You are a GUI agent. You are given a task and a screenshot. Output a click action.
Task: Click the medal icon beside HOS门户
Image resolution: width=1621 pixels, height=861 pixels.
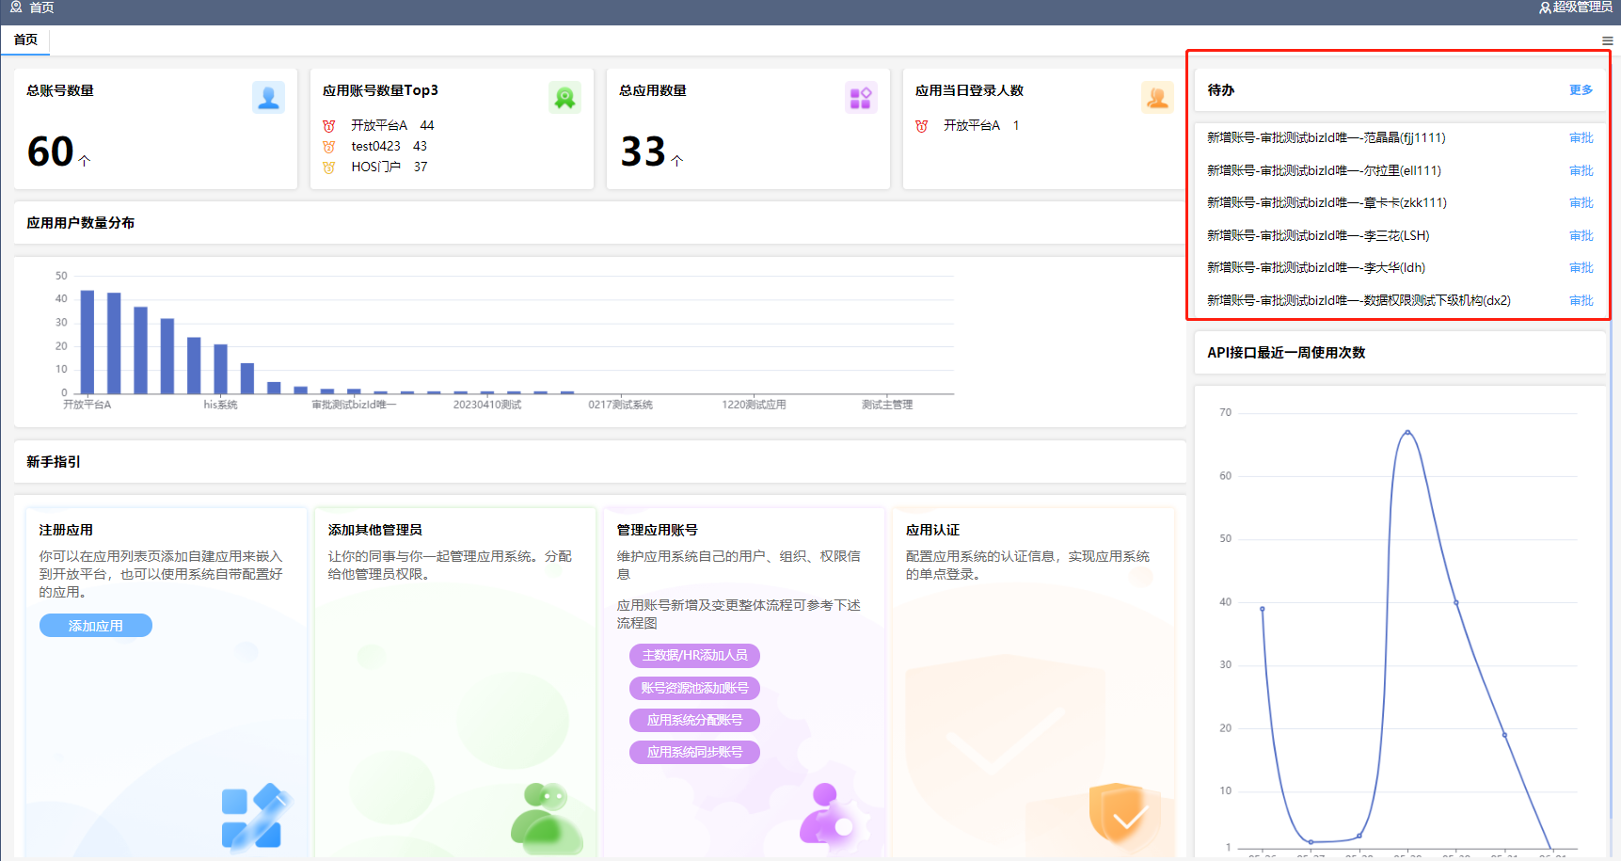329,167
